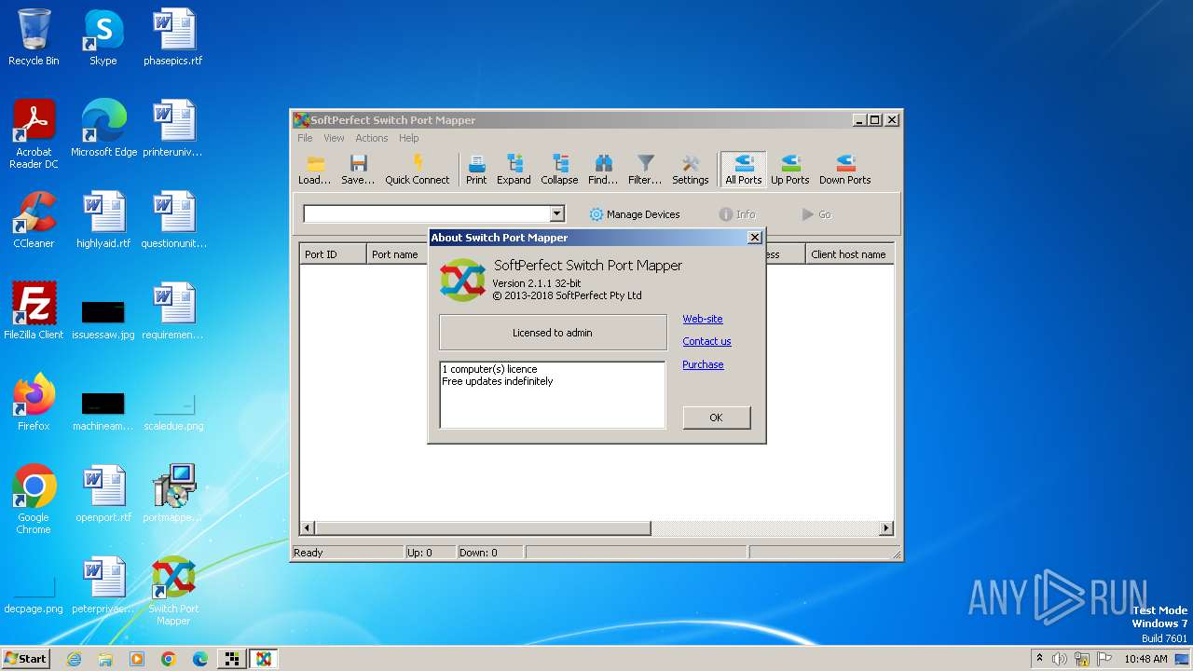
Task: Open the device selection dropdown arrow
Action: pyautogui.click(x=556, y=214)
